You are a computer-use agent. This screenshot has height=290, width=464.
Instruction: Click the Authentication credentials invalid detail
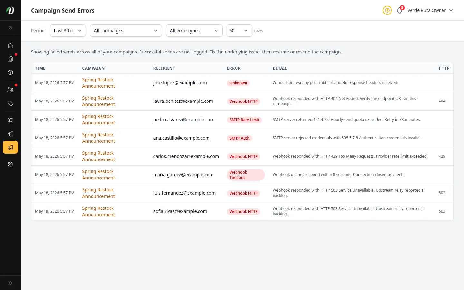(x=347, y=138)
